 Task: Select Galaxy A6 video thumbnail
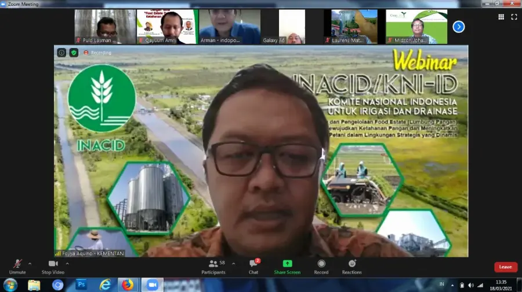coord(292,27)
